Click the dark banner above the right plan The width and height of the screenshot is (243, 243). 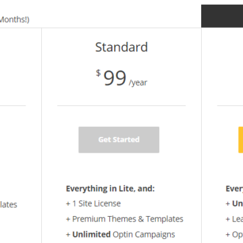[222, 16]
